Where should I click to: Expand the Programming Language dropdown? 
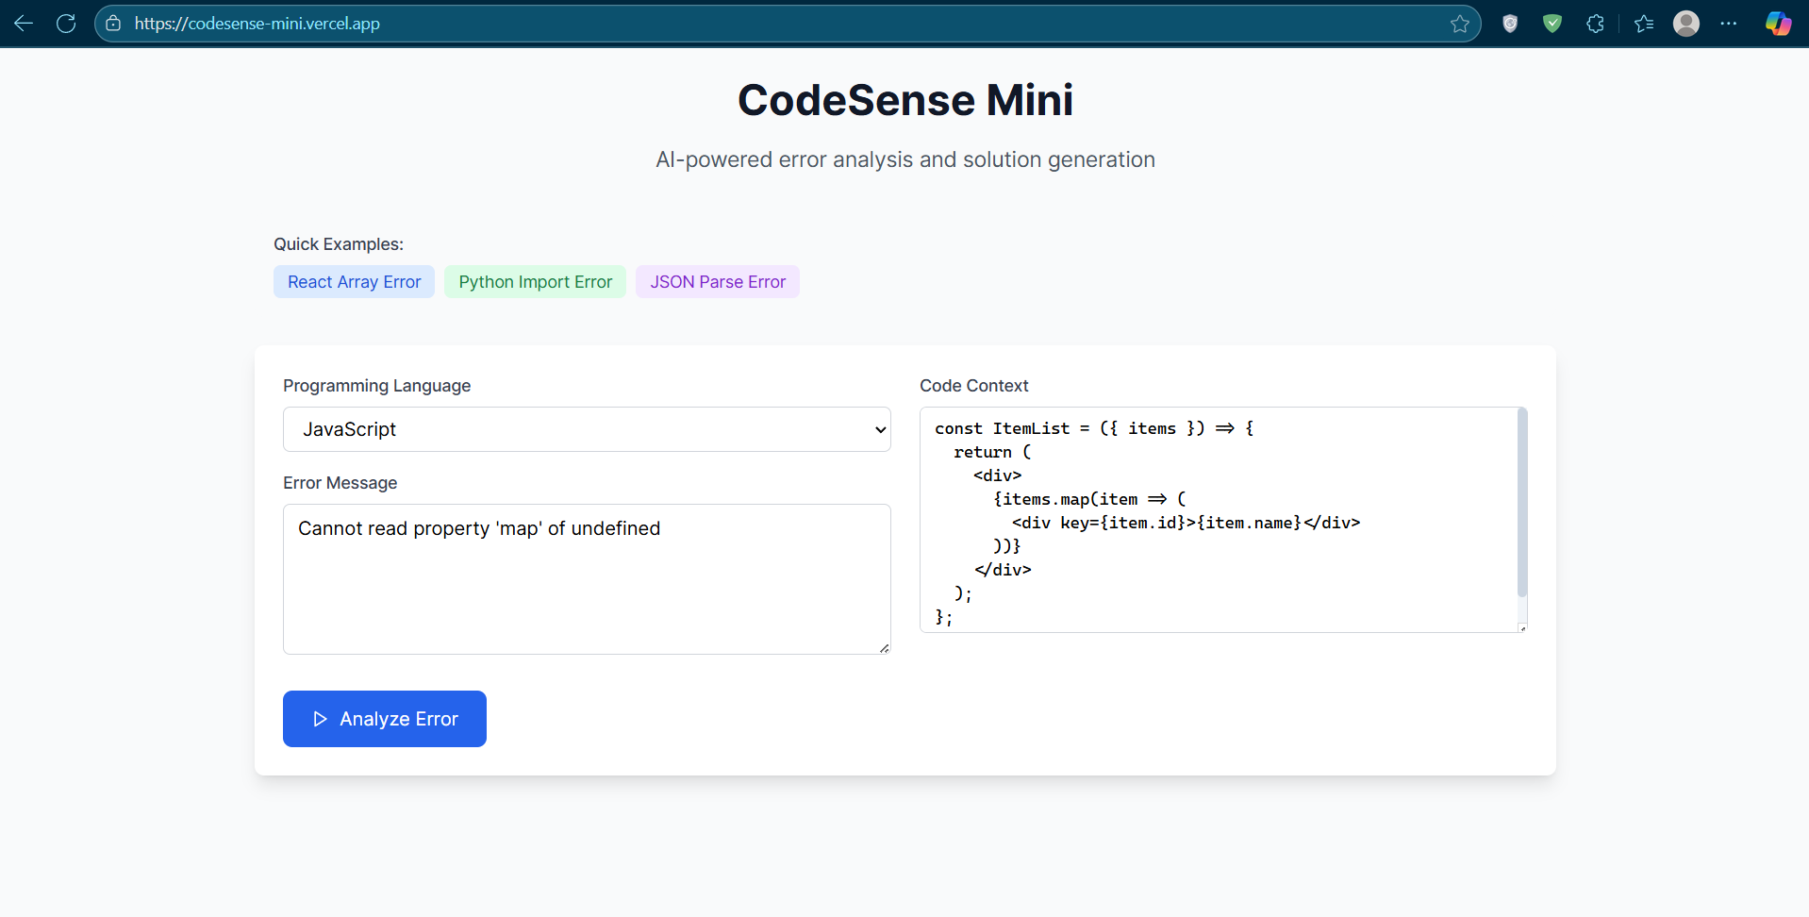[587, 429]
